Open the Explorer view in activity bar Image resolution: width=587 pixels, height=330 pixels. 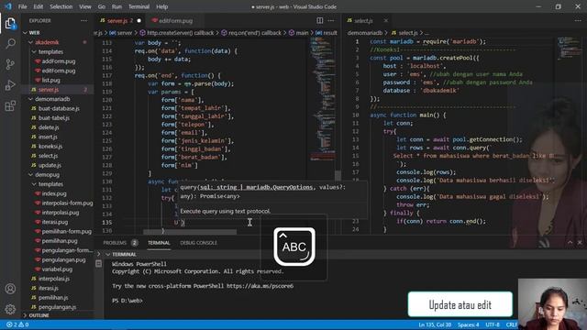click(x=10, y=24)
